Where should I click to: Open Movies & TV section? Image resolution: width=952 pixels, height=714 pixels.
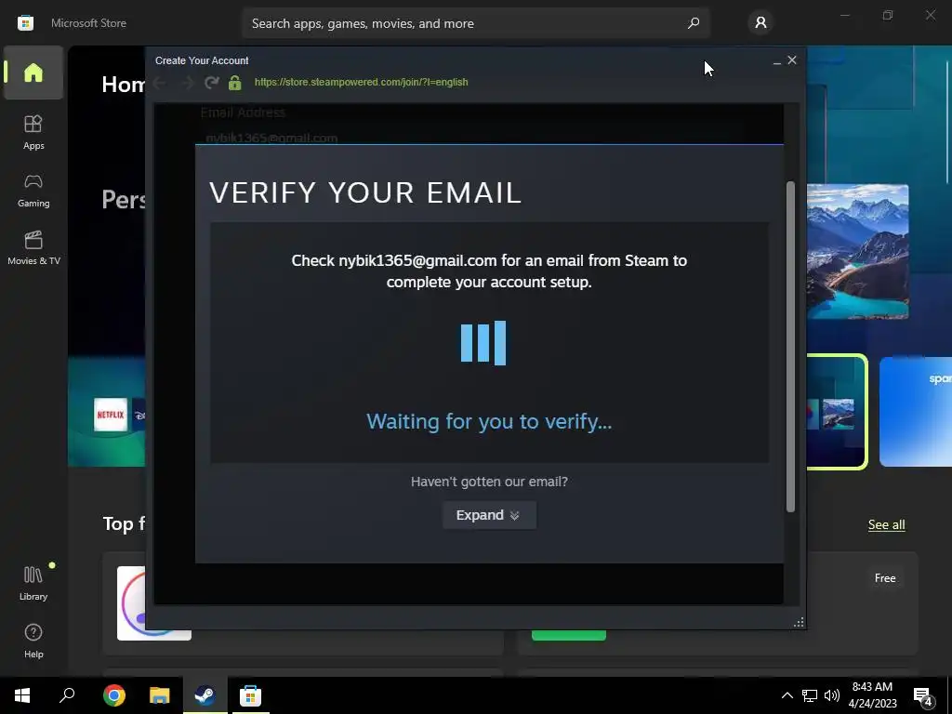33,247
